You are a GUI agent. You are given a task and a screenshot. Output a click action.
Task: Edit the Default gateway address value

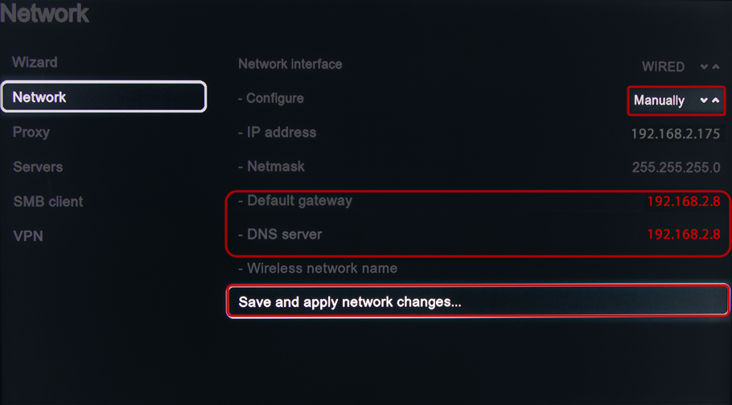pyautogui.click(x=683, y=202)
